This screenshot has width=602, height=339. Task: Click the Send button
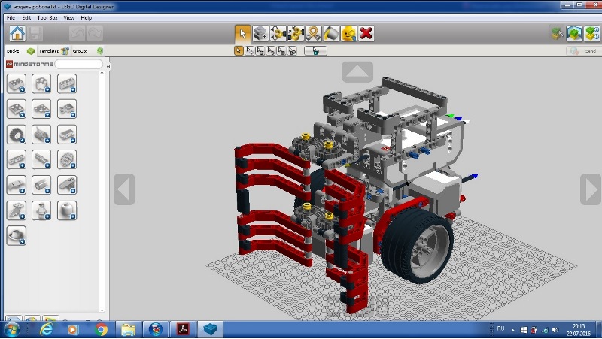(583, 51)
